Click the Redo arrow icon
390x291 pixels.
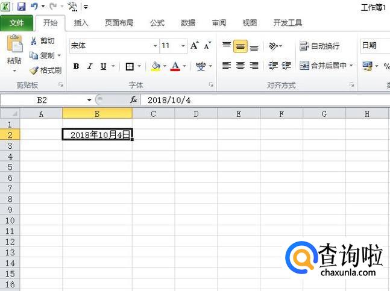pos(53,7)
